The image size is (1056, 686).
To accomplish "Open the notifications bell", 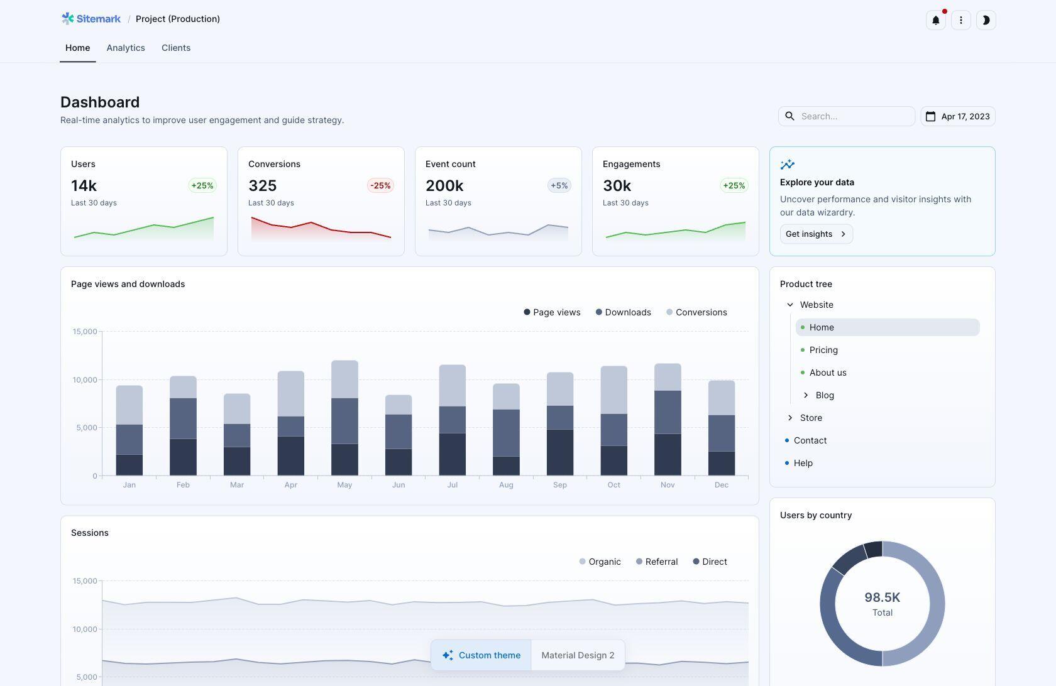I will [x=935, y=20].
